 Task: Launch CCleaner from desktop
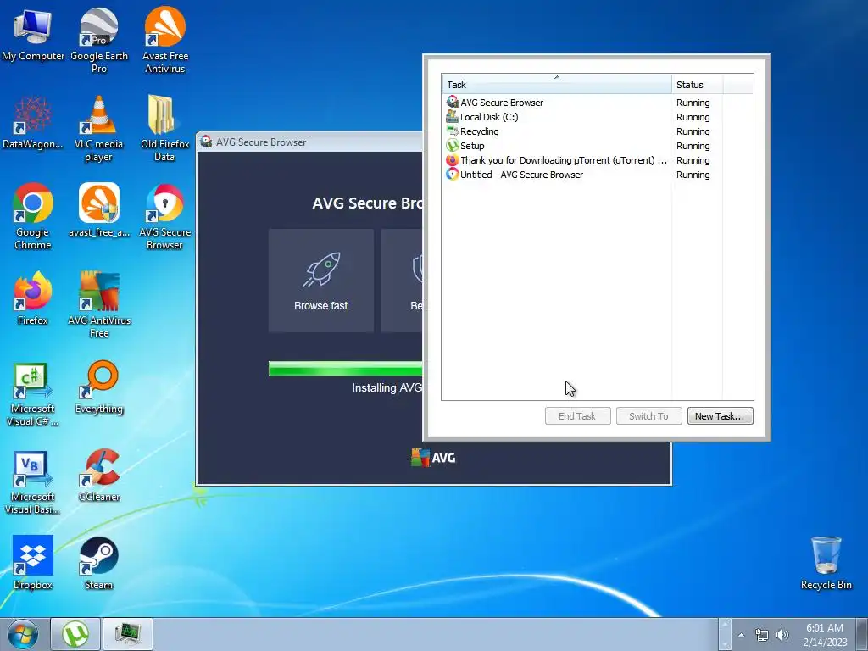click(99, 476)
